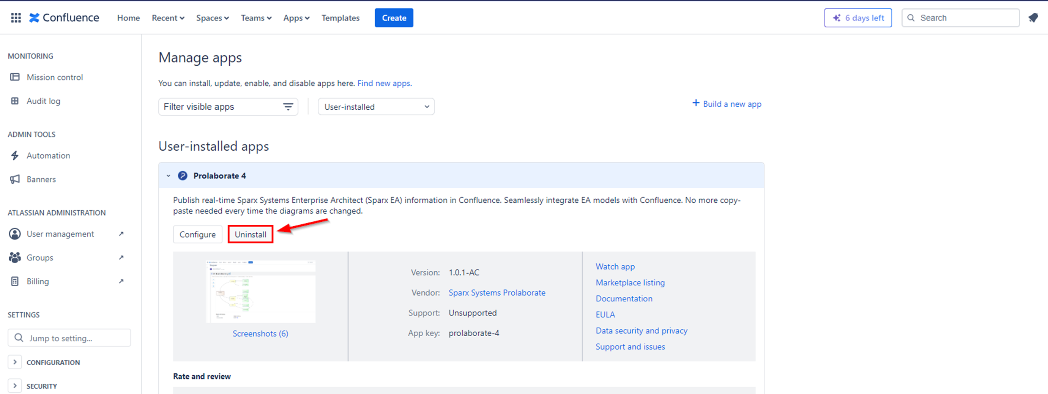Click the Jump to setting field
The image size is (1048, 394).
tap(69, 338)
